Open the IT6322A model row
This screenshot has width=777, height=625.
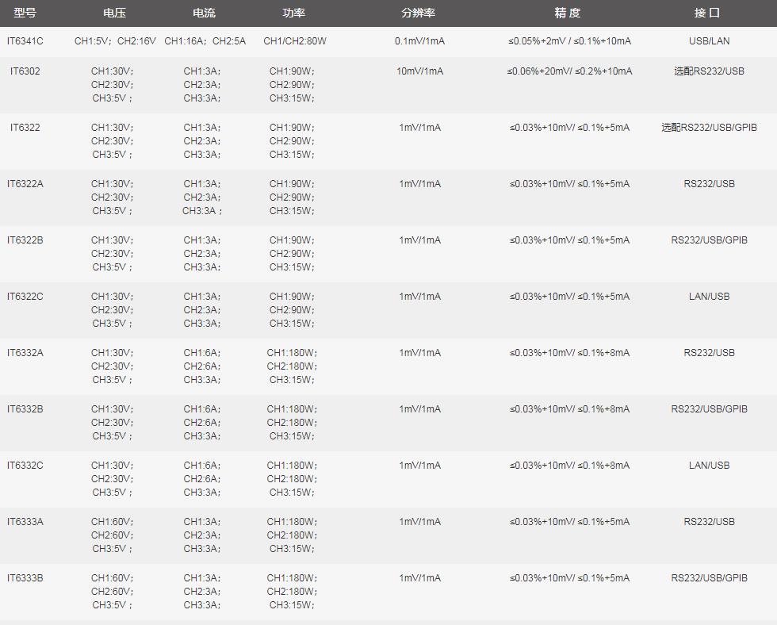25,184
